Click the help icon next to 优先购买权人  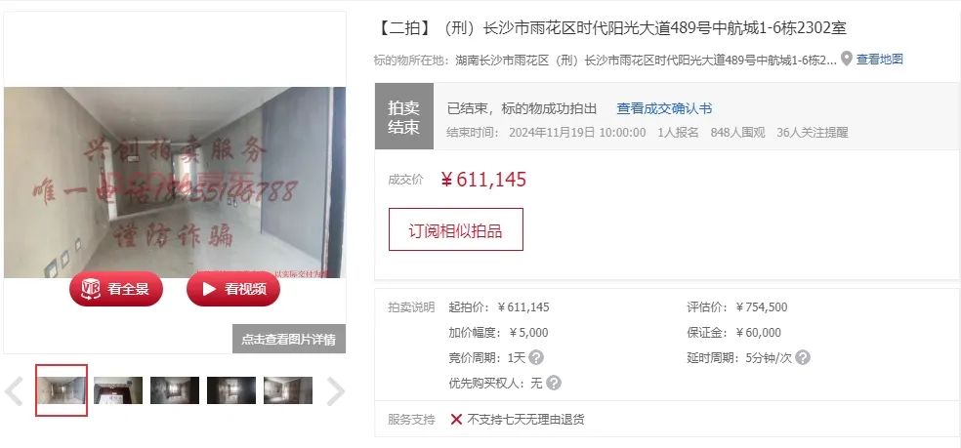pos(554,383)
